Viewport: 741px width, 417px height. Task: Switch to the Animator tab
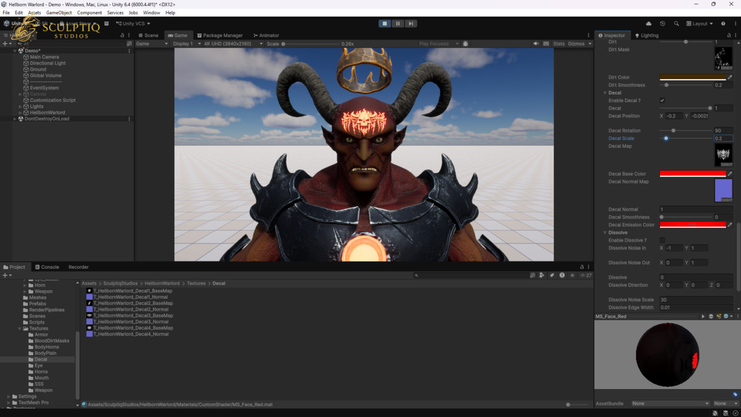(265, 35)
